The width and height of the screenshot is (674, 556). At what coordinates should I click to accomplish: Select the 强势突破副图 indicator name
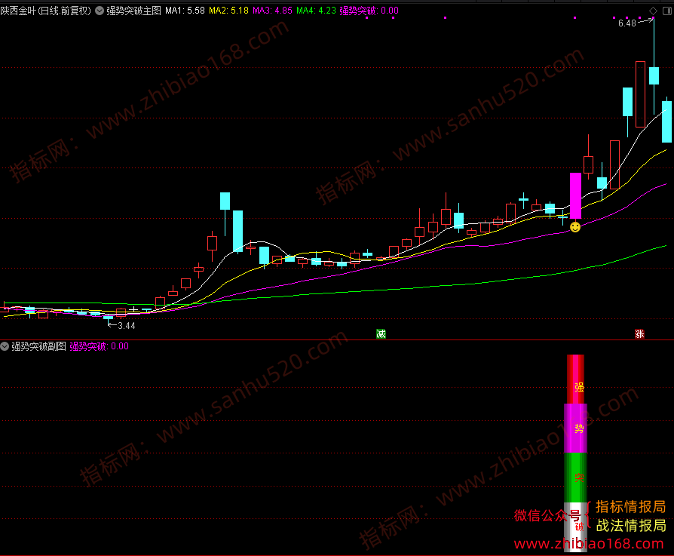click(x=38, y=346)
